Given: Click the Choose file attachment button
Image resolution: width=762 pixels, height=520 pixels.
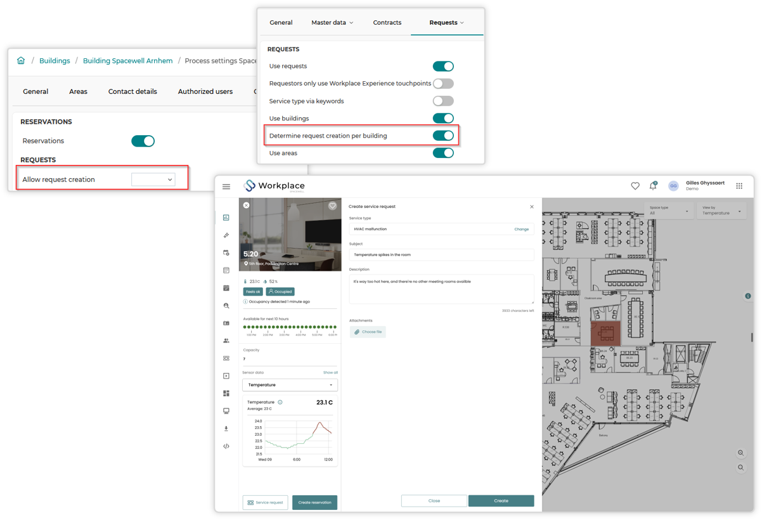Looking at the screenshot, I should click(368, 332).
